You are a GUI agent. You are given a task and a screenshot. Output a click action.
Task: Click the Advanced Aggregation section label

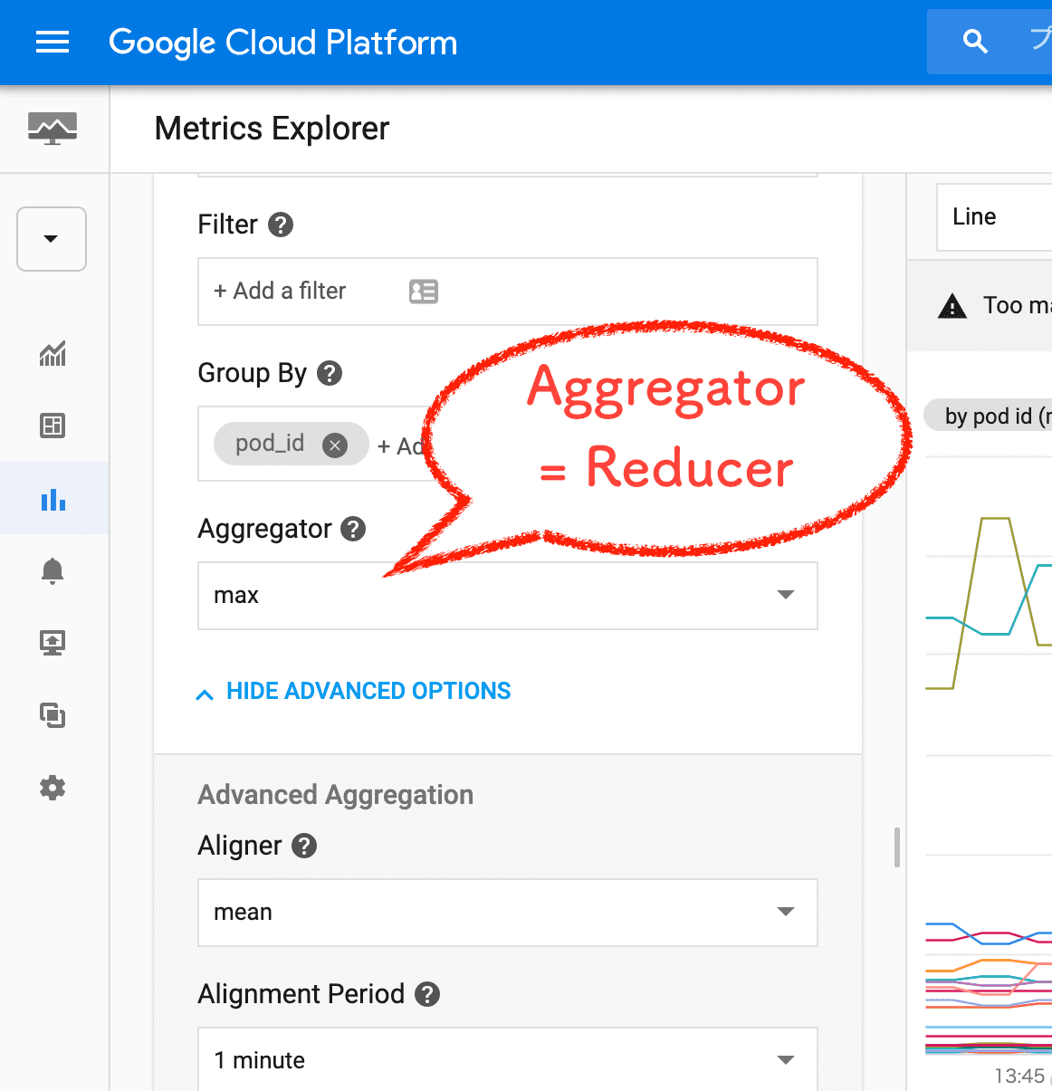(336, 795)
